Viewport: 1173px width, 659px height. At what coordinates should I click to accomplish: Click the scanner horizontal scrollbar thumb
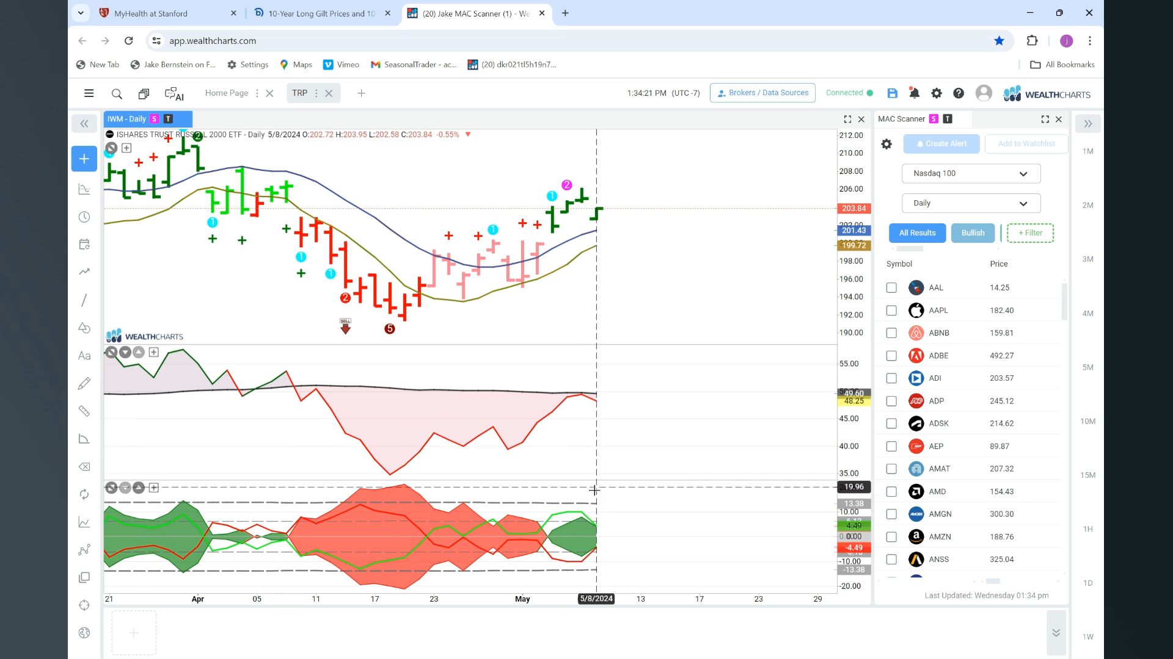[x=993, y=582]
